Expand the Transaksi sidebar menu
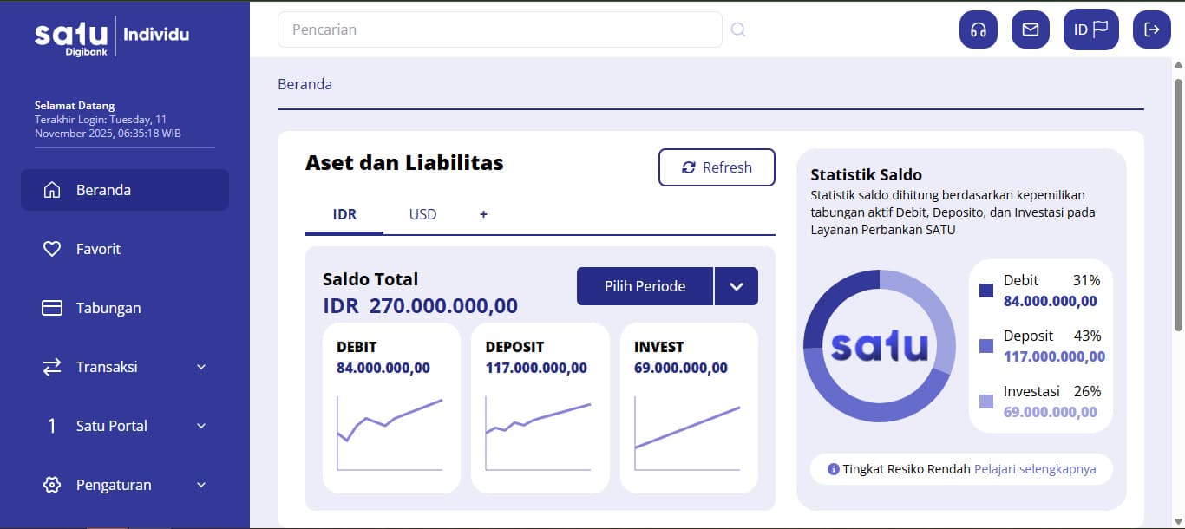 click(201, 366)
